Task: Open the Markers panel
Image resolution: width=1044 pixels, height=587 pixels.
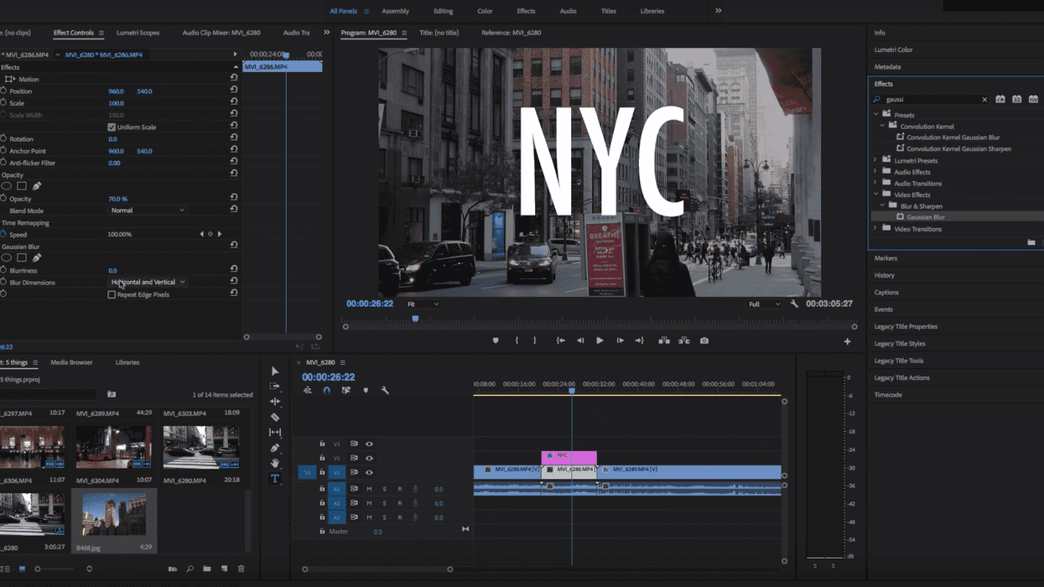Action: tap(886, 258)
